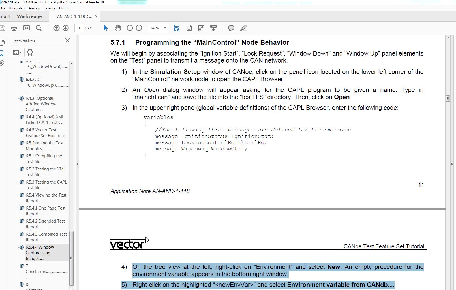The width and height of the screenshot is (456, 290).
Task: Open the zoom level dropdown
Action: pyautogui.click(x=165, y=28)
